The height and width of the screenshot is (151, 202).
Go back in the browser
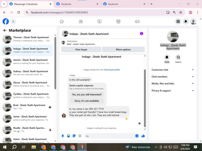4,12
